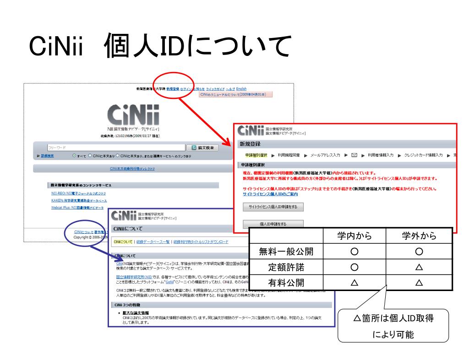Click the large CiNii logo on the top page
Viewport: 469px width, 352px height.
point(133,115)
